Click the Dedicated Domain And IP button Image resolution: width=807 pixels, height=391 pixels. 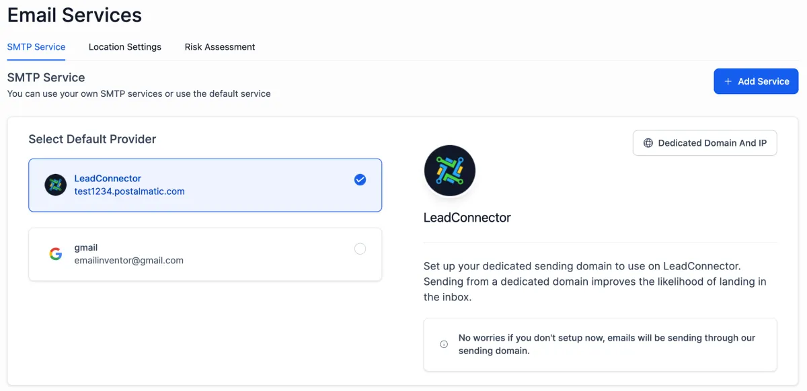[x=705, y=143]
